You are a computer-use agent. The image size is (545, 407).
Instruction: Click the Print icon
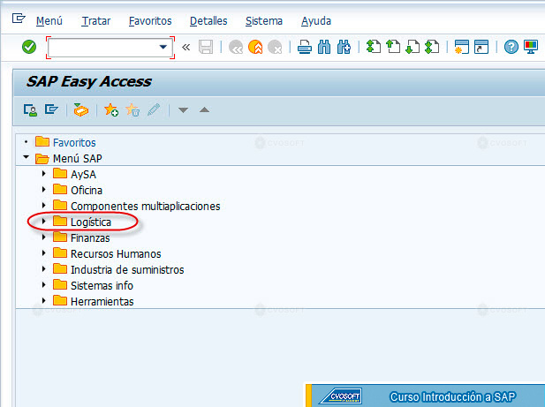305,47
